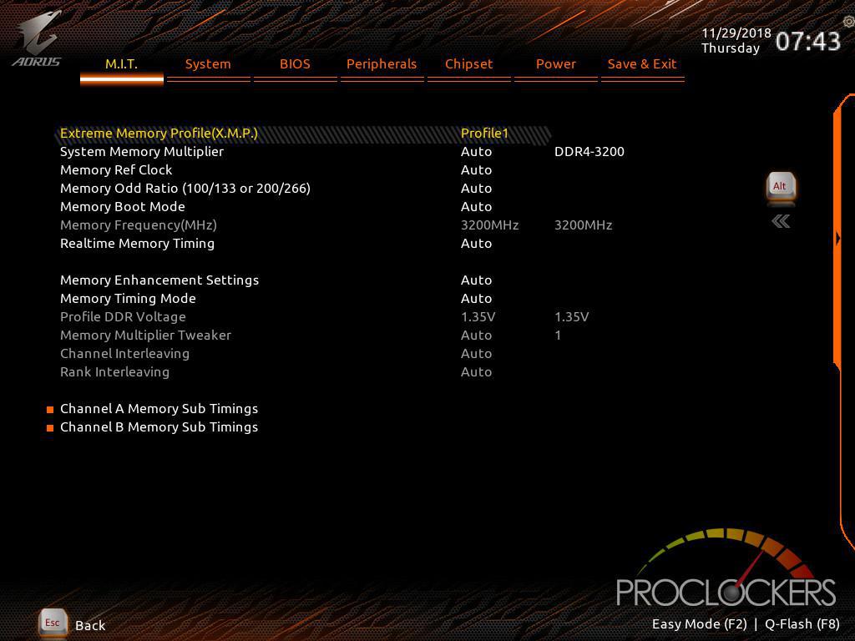Select the Memory Boot Mode label
855x641 pixels.
click(123, 207)
